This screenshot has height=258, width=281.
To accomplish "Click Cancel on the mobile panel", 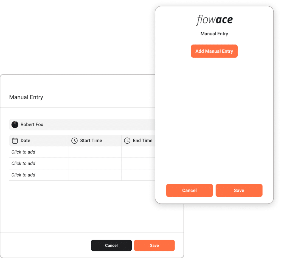I will pyautogui.click(x=189, y=190).
